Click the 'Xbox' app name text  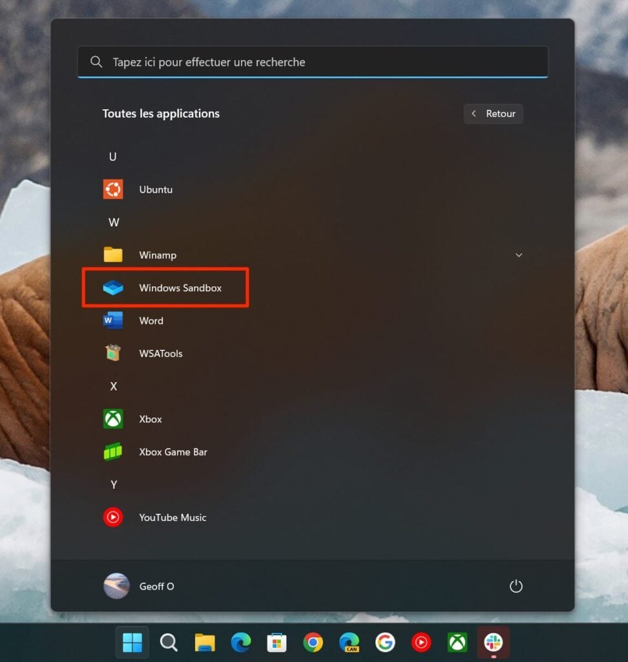coord(151,419)
